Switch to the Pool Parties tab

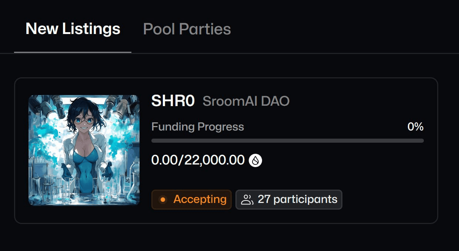coord(187,29)
